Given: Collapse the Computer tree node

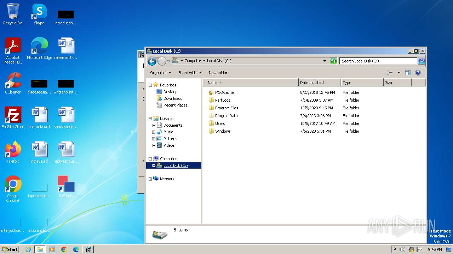Looking at the screenshot, I should 150,159.
